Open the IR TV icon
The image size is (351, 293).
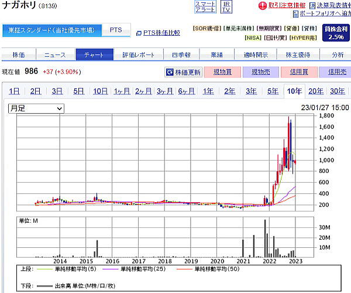click(x=226, y=6)
